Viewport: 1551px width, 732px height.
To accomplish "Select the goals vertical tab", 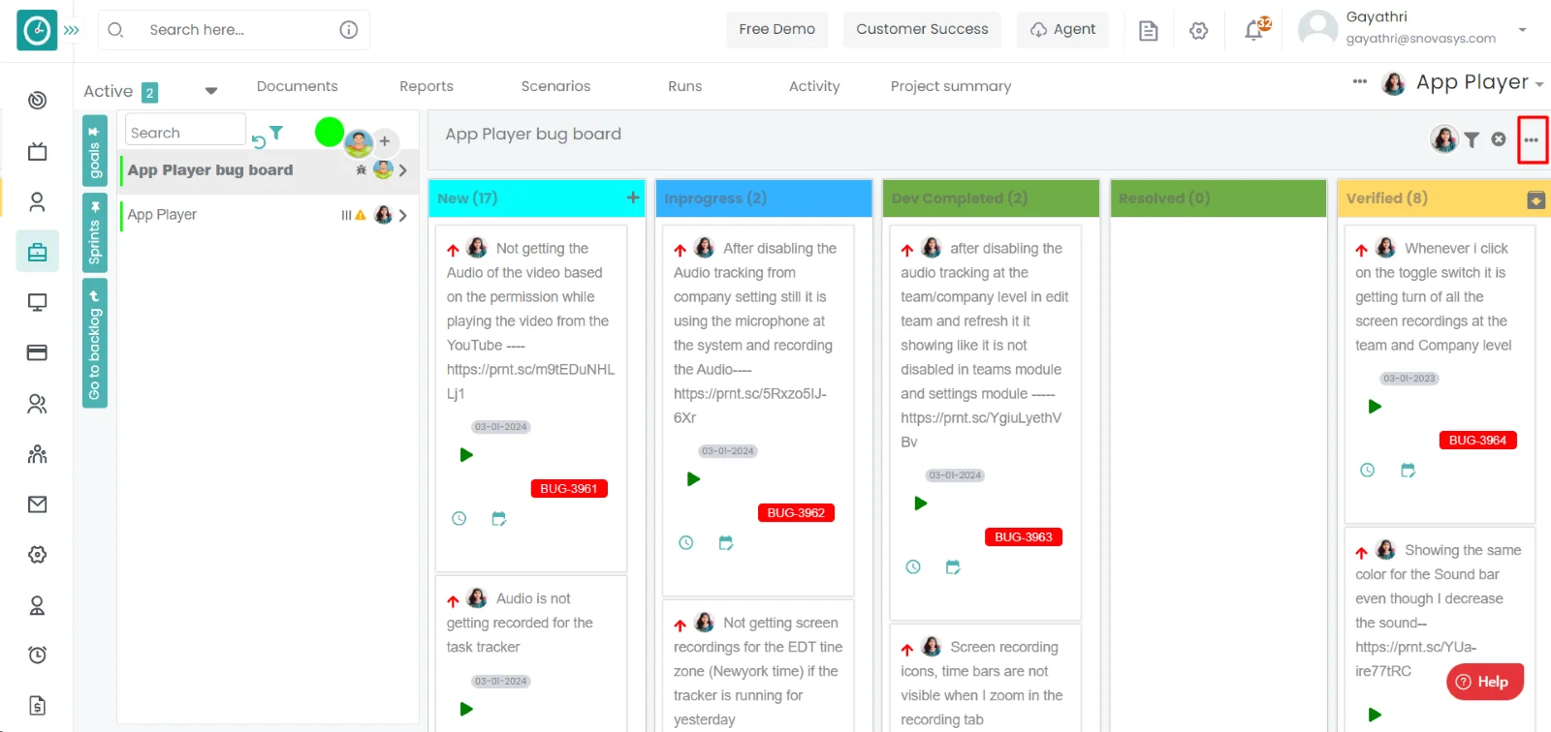I will coord(94,151).
